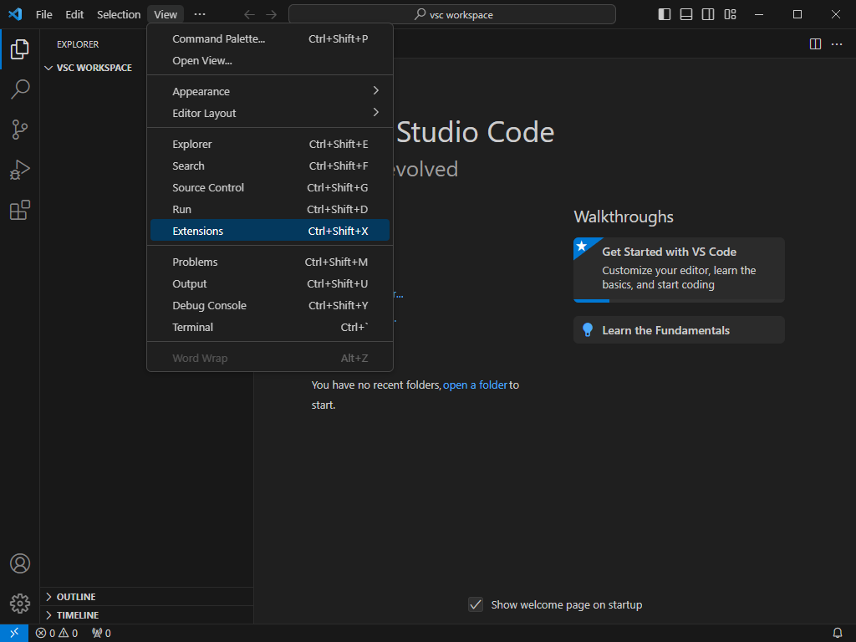The width and height of the screenshot is (856, 642).
Task: Expand the TIMELINE section
Action: (x=146, y=614)
